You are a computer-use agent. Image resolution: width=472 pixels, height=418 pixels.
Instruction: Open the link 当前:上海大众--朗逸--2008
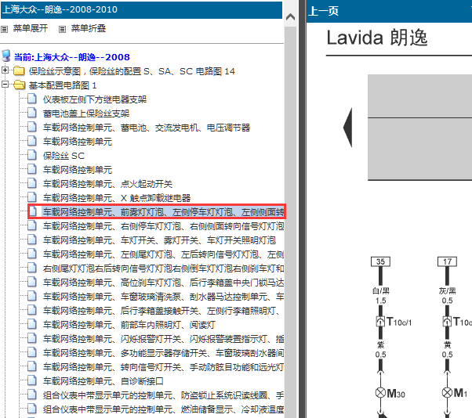[x=72, y=57]
